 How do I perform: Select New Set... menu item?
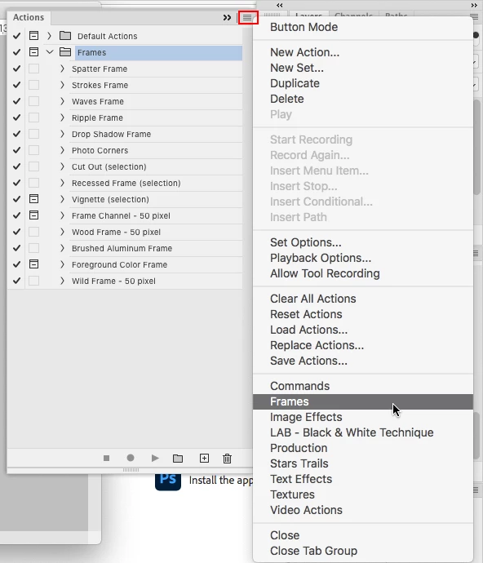363,68
